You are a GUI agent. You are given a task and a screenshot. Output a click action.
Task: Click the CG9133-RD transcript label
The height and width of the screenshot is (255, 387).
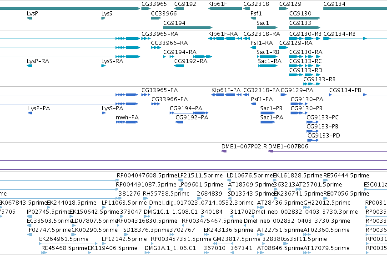click(306, 70)
